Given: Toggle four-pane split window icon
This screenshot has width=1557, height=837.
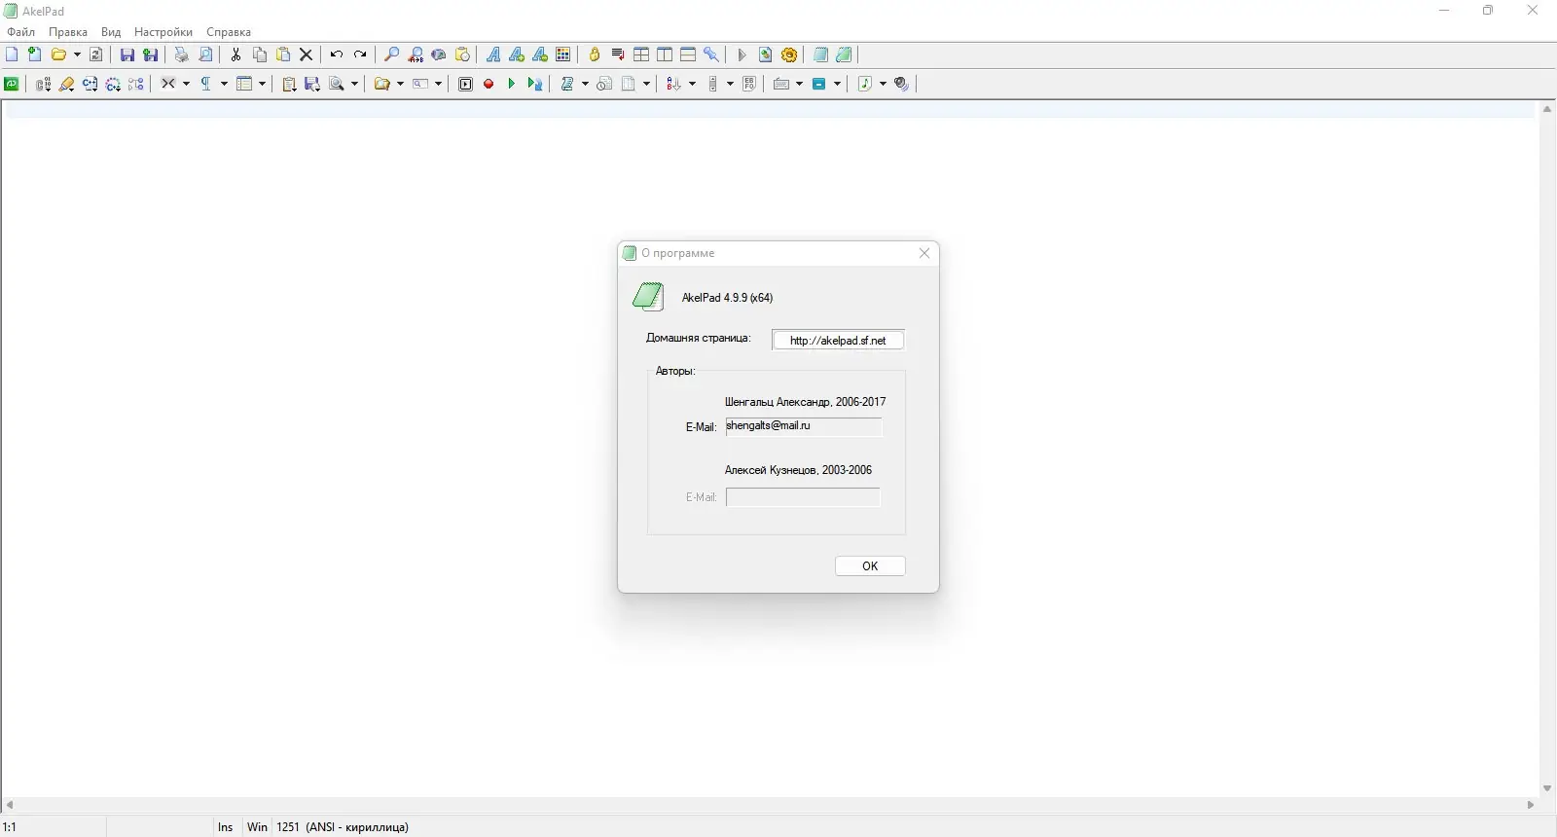Looking at the screenshot, I should 641,55.
